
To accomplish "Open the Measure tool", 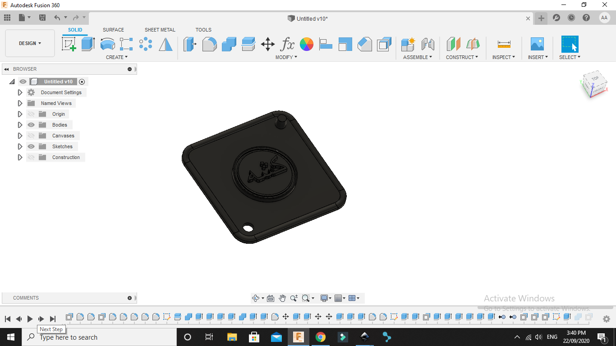I will click(x=504, y=44).
